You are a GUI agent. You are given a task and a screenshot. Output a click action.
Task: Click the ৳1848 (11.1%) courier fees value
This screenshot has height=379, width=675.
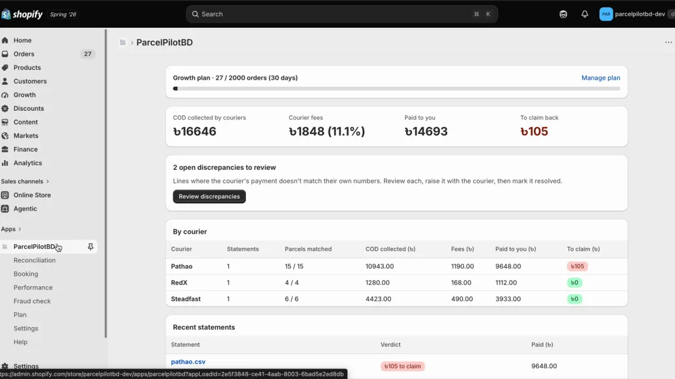tap(326, 132)
